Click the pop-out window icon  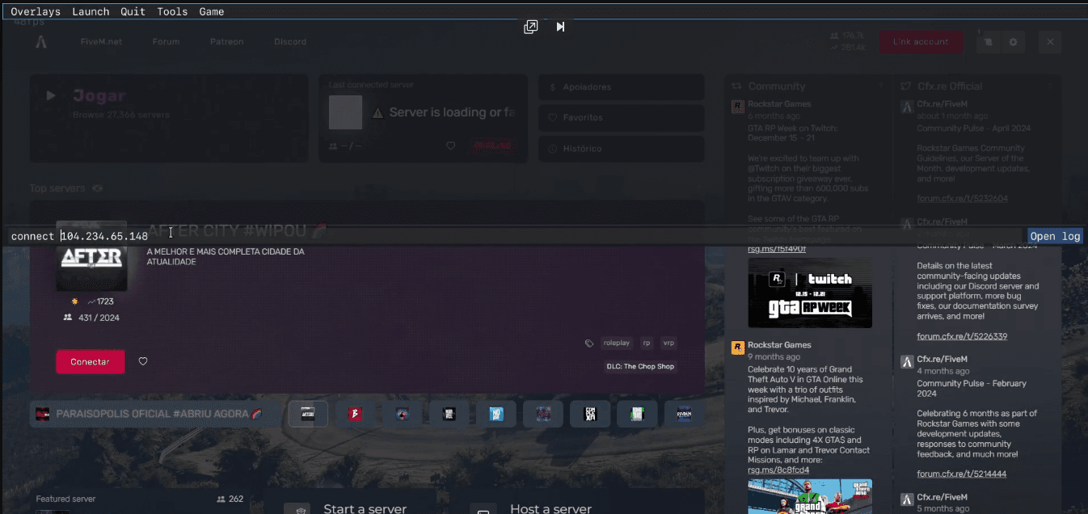coord(531,27)
